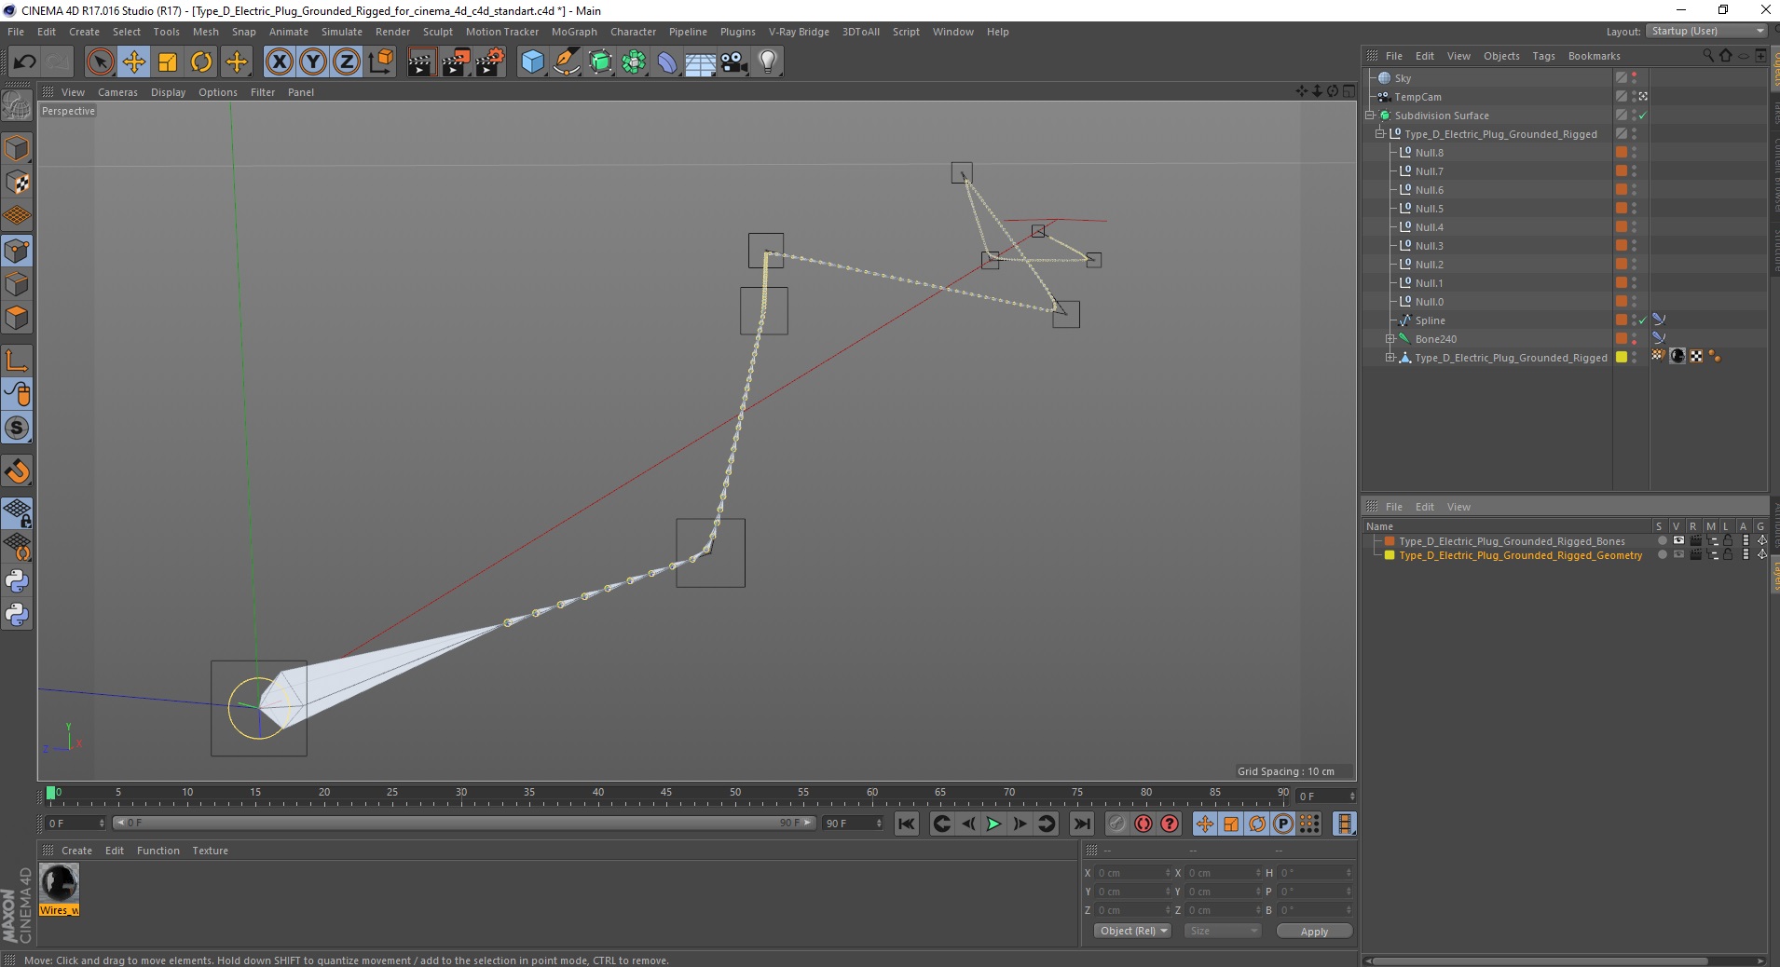Viewport: 1780px width, 967px height.
Task: Add a light object icon
Action: click(768, 62)
